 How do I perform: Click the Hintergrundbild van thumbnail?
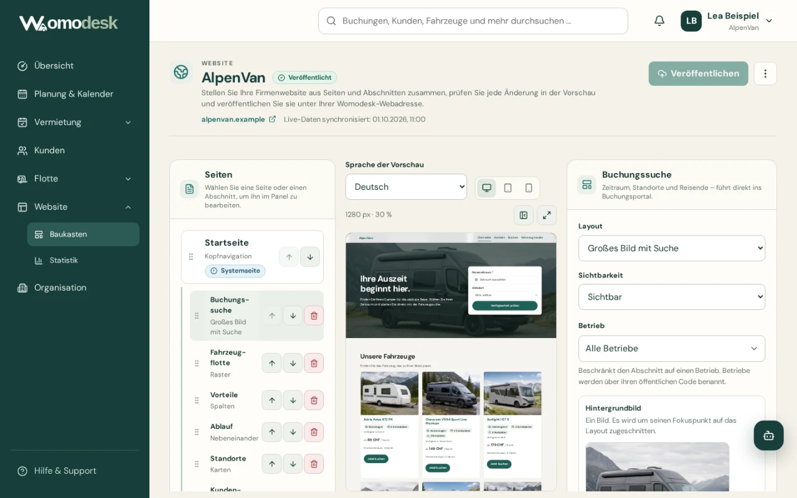(658, 467)
